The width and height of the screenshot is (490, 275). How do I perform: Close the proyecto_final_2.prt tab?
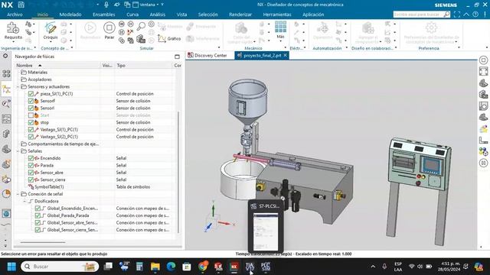pos(286,56)
